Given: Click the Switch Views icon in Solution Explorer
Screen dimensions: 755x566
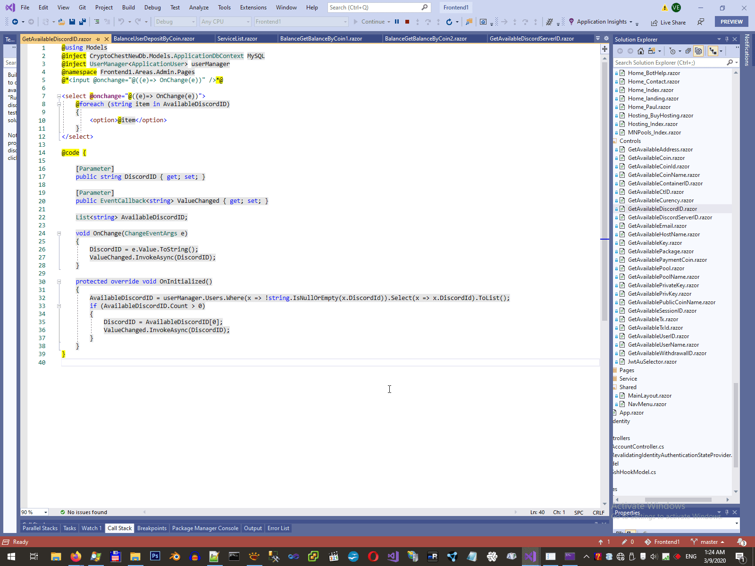Looking at the screenshot, I should (652, 51).
